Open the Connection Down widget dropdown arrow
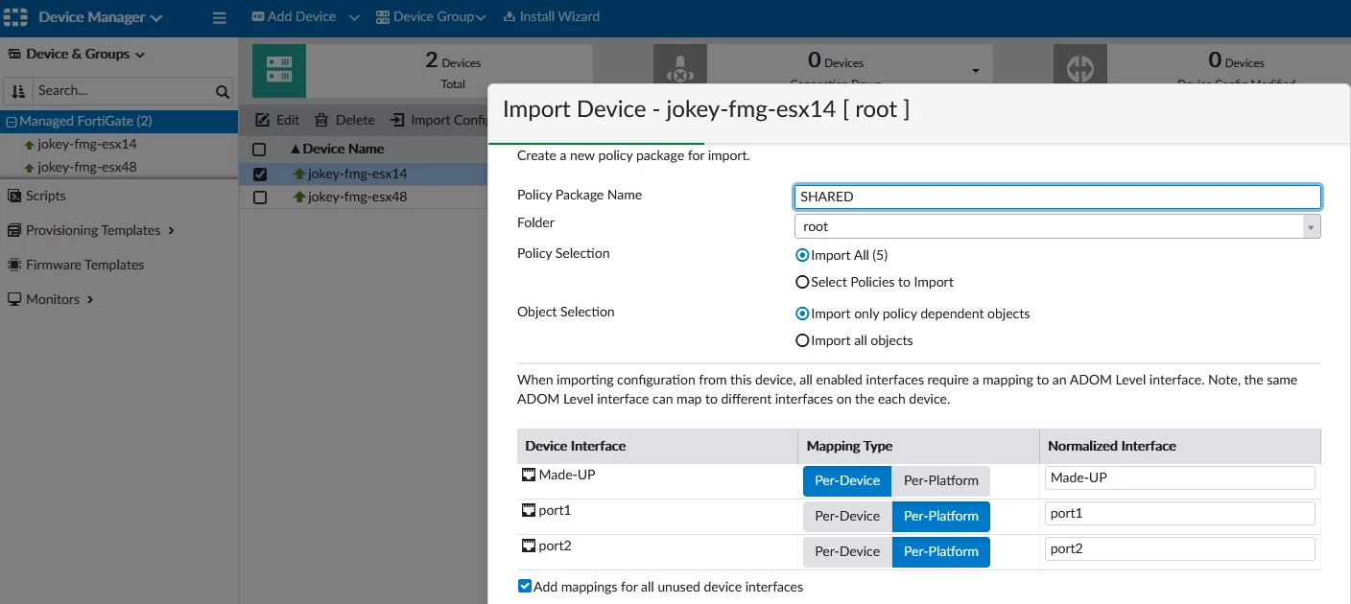The image size is (1351, 604). click(976, 71)
